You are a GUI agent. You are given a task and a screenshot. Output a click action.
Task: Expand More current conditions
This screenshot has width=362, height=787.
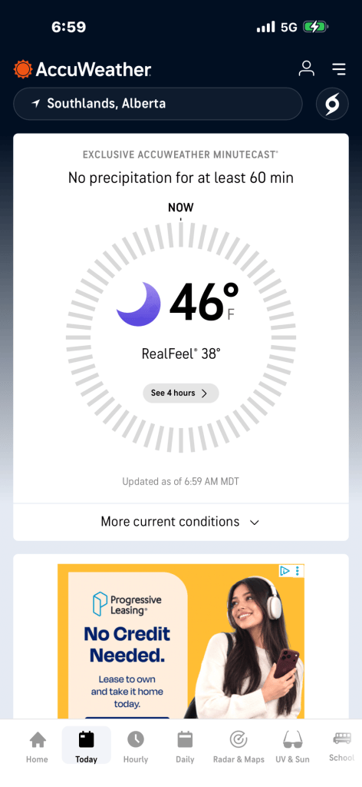181,522
